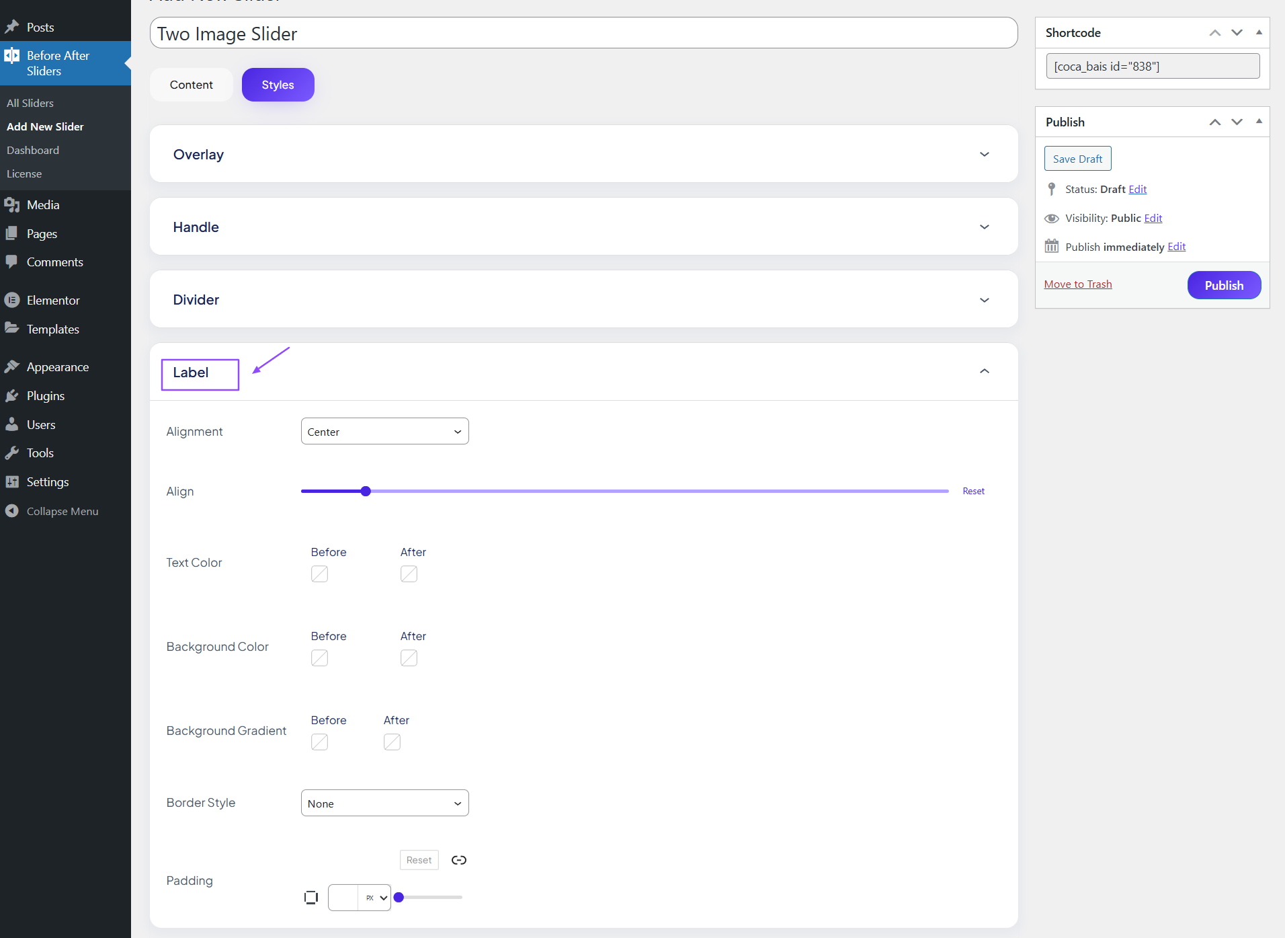The width and height of the screenshot is (1285, 938).
Task: Click the Settings sliders icon
Action: [x=12, y=481]
